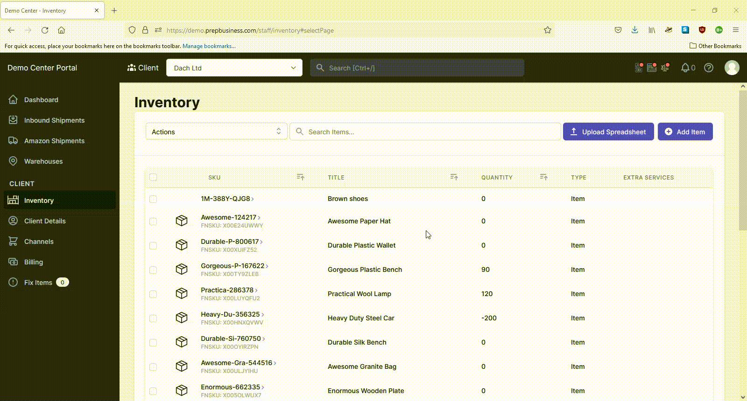Check the box for Brown shoes row
This screenshot has width=747, height=401.
(x=153, y=199)
